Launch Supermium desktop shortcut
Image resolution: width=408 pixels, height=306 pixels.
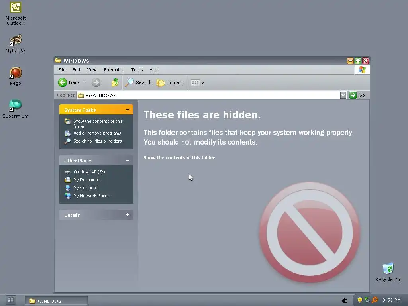coord(16,109)
